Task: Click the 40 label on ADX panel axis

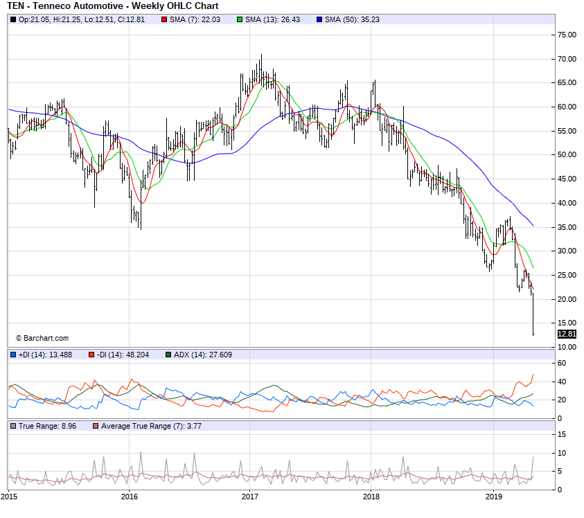Action: click(562, 382)
